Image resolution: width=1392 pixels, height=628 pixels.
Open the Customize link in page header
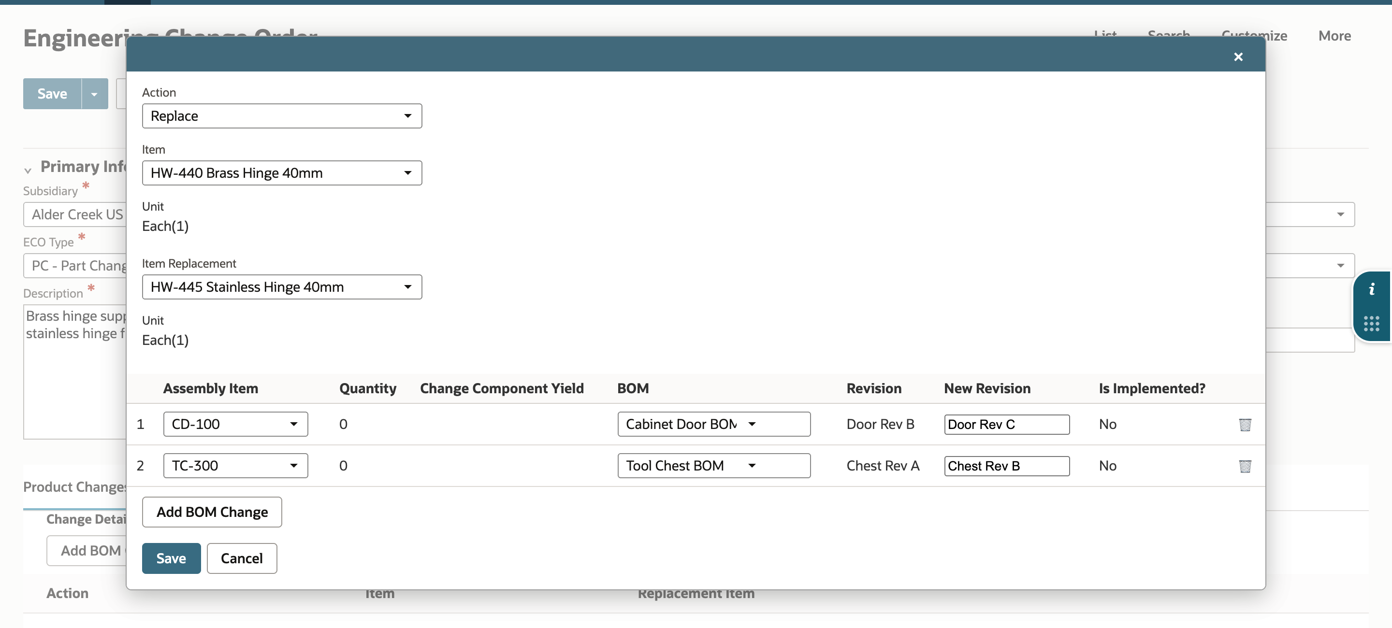pyautogui.click(x=1254, y=36)
